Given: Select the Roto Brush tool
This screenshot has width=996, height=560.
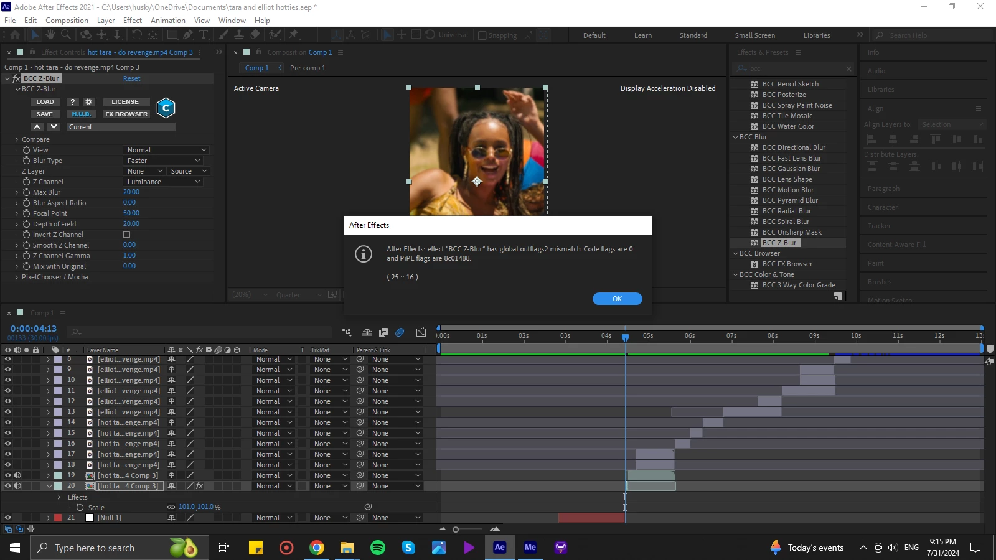Looking at the screenshot, I should 275,35.
